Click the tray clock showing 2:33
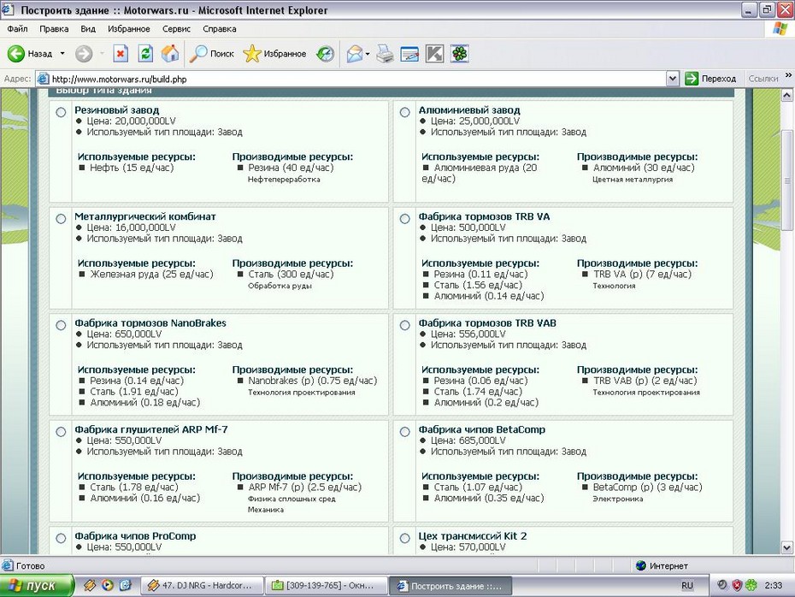The height and width of the screenshot is (597, 795). (x=773, y=585)
